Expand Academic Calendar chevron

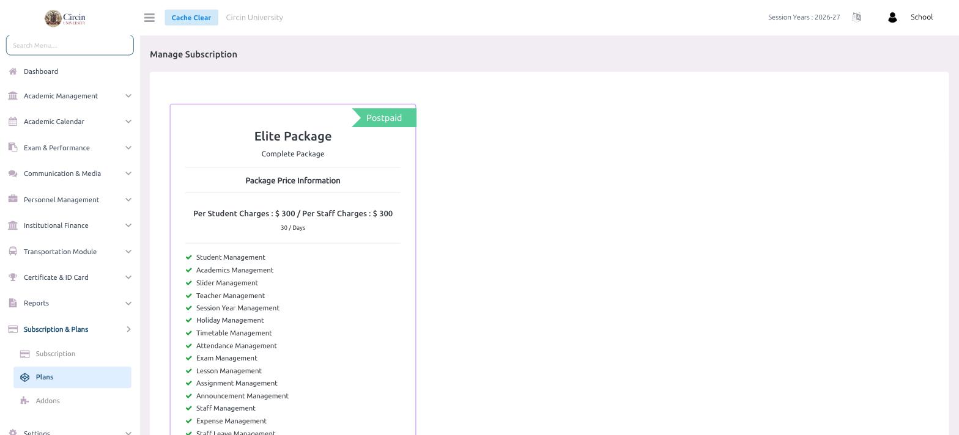click(128, 122)
